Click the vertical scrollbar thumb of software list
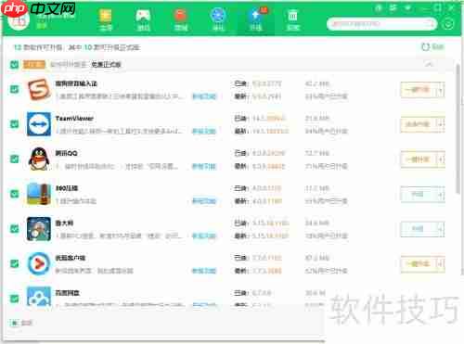 click(x=458, y=128)
